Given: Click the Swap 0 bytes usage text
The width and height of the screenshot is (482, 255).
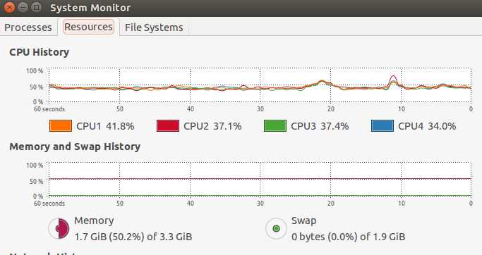Looking at the screenshot, I should (x=349, y=237).
